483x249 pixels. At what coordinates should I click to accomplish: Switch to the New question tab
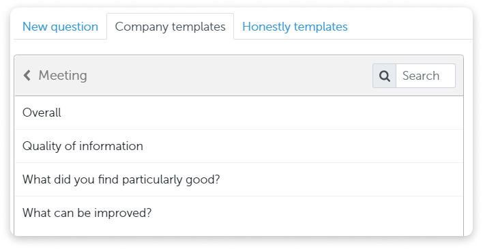60,27
